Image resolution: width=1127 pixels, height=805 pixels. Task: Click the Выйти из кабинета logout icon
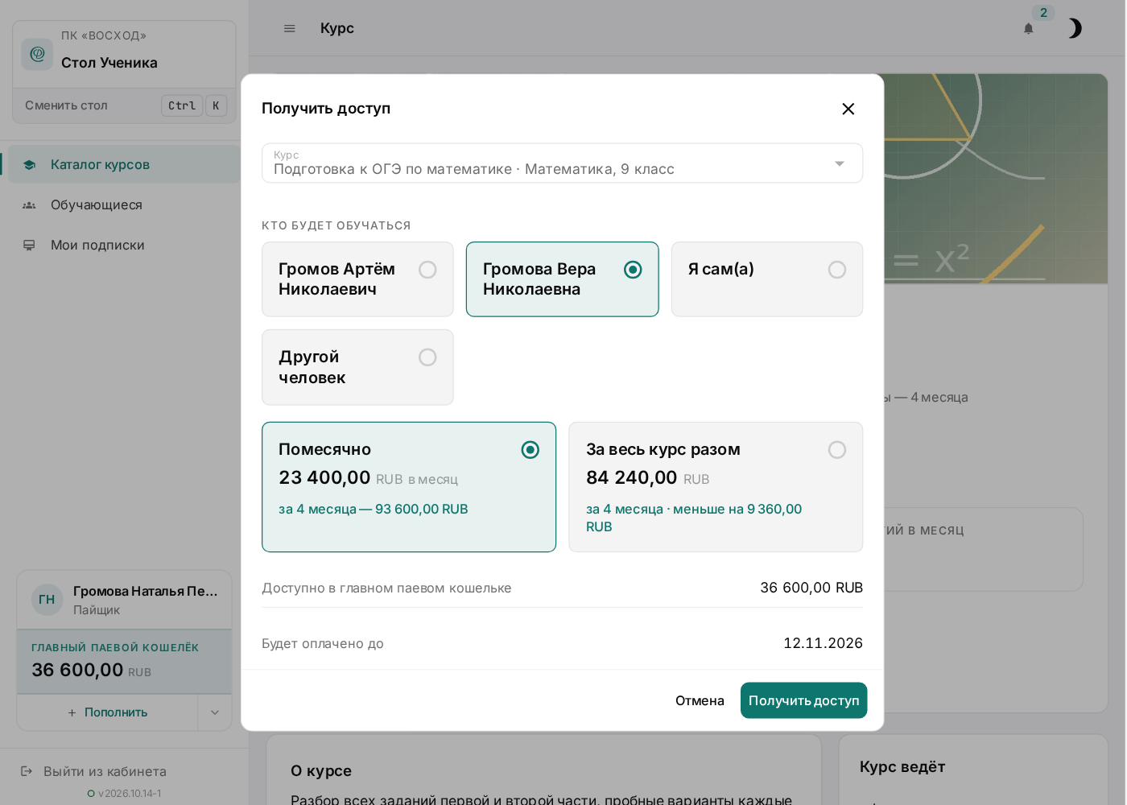tap(27, 771)
